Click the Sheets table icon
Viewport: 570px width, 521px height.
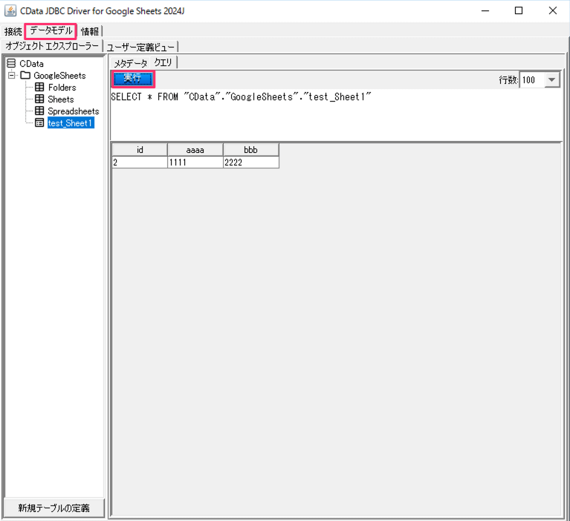[x=39, y=99]
